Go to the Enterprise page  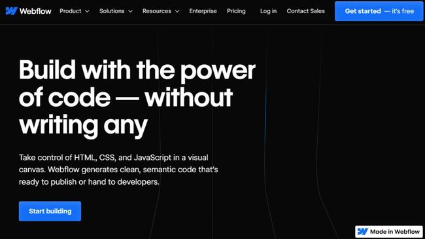(x=203, y=11)
